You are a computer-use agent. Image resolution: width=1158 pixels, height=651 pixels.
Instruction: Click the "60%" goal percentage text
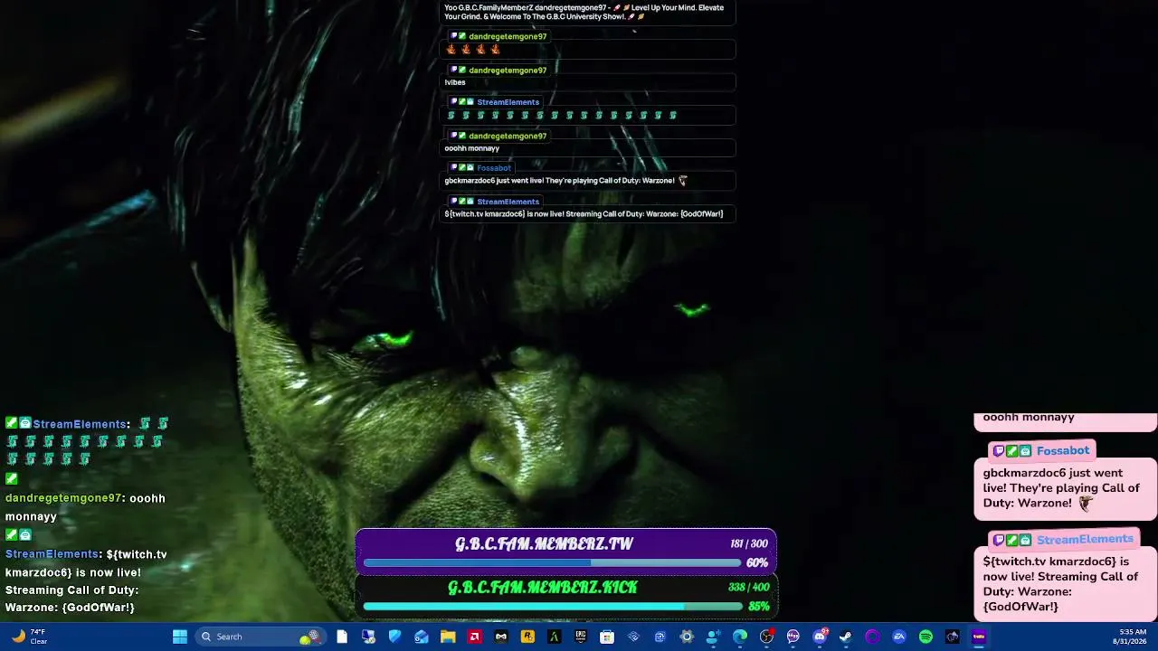tap(757, 562)
